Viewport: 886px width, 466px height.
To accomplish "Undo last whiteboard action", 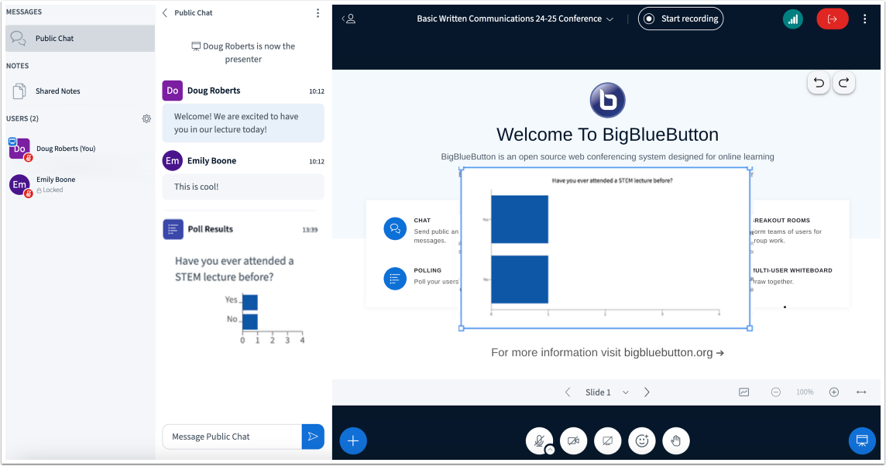I will (819, 83).
